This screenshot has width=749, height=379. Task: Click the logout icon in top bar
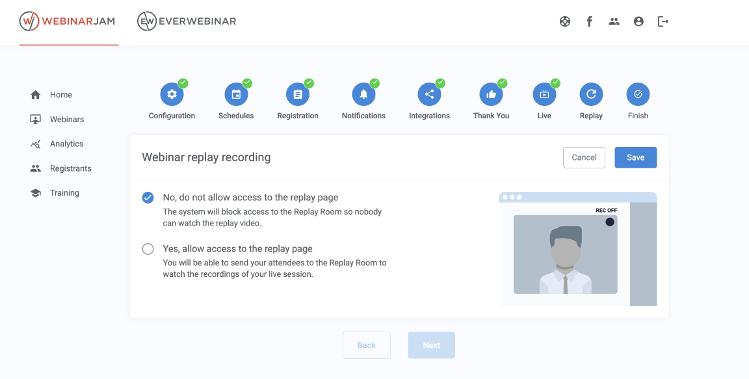tap(663, 21)
